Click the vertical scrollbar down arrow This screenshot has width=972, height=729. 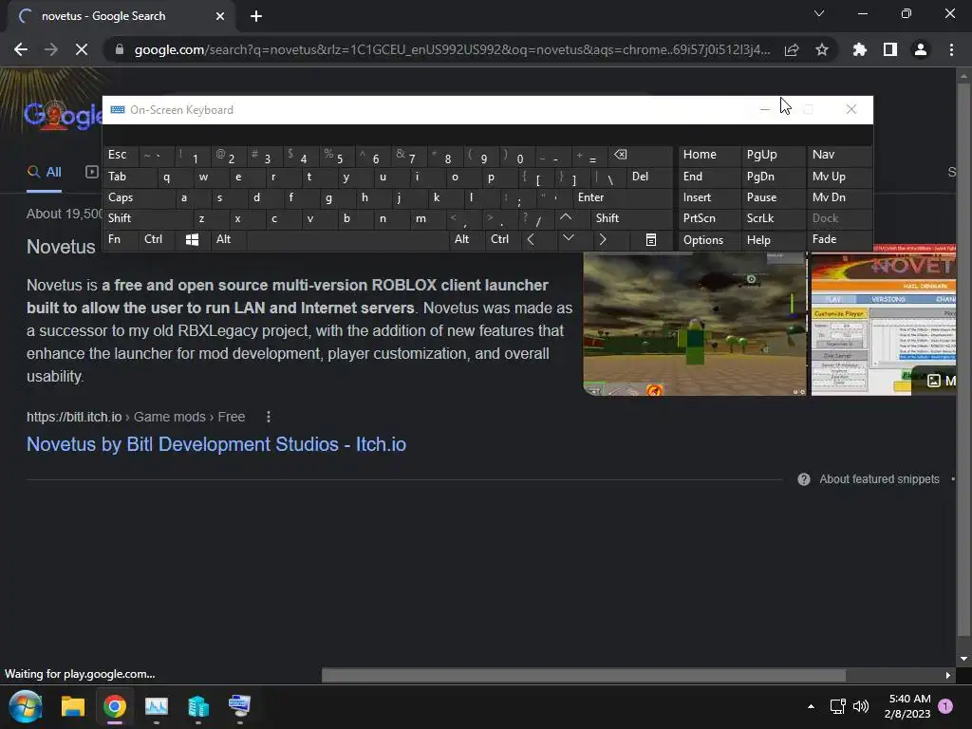pyautogui.click(x=963, y=659)
